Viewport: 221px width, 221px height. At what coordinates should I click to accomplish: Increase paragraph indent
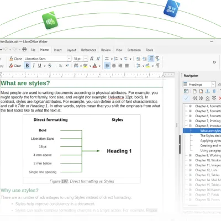click(x=138, y=59)
